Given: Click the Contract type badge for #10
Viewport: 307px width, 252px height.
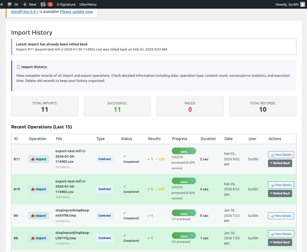Looking at the screenshot, I should coord(105,189).
